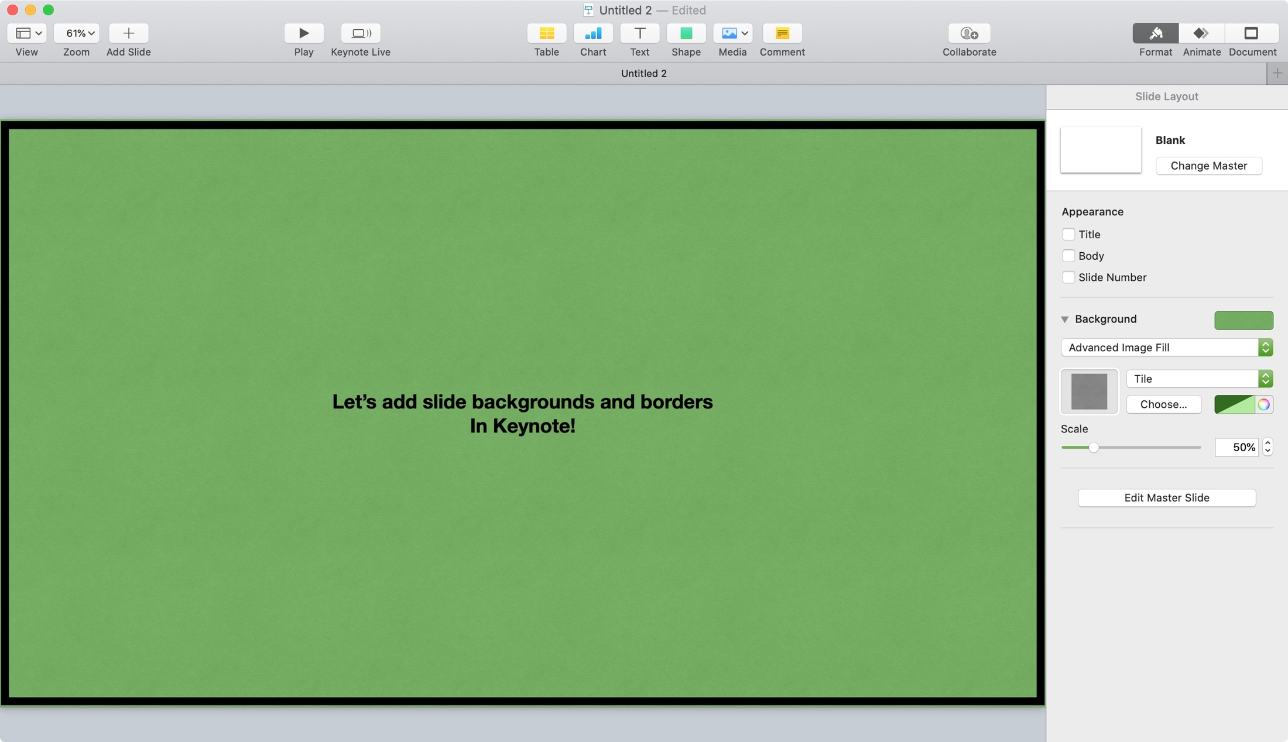Click the Keynote document icon in title
This screenshot has height=742, width=1288.
(x=588, y=10)
